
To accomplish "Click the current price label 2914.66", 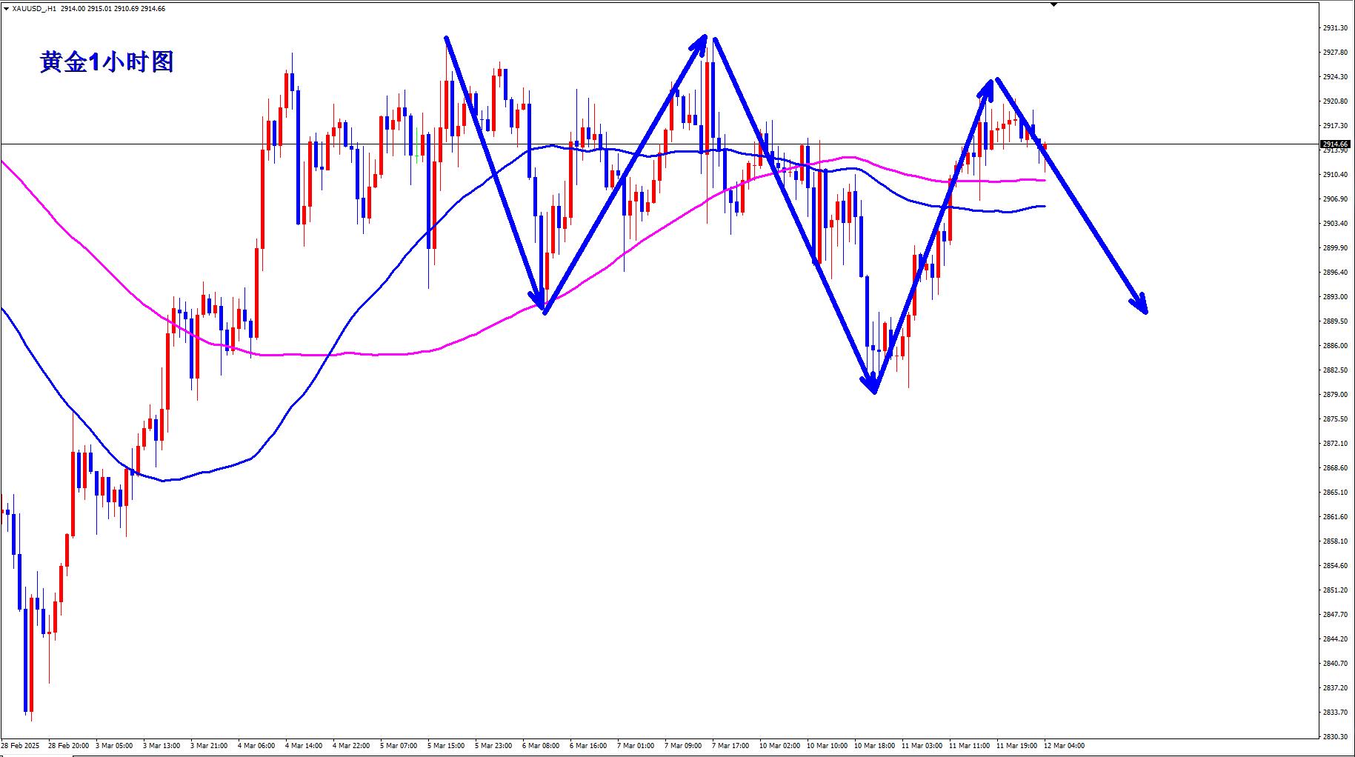I will click(1335, 144).
